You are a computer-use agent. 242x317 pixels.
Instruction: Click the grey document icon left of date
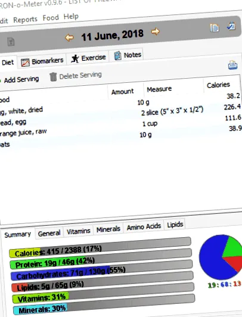11,42
